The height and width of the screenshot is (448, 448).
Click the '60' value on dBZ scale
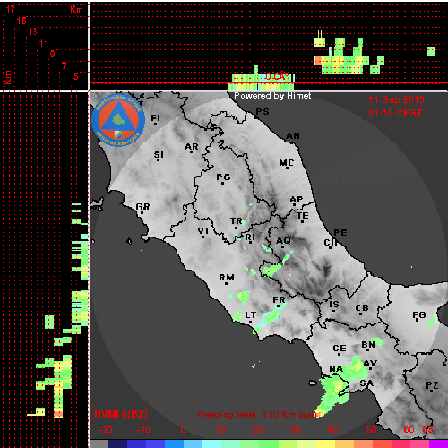(409, 430)
